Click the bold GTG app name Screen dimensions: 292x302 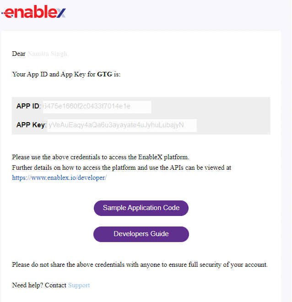(105, 74)
